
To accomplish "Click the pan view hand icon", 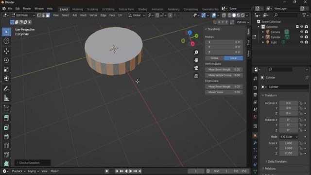I will pyautogui.click(x=196, y=60).
